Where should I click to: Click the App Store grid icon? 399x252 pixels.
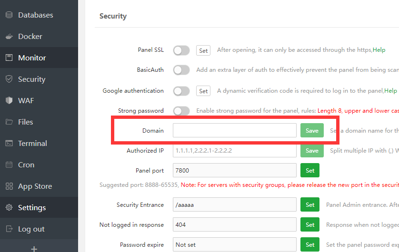click(9, 186)
